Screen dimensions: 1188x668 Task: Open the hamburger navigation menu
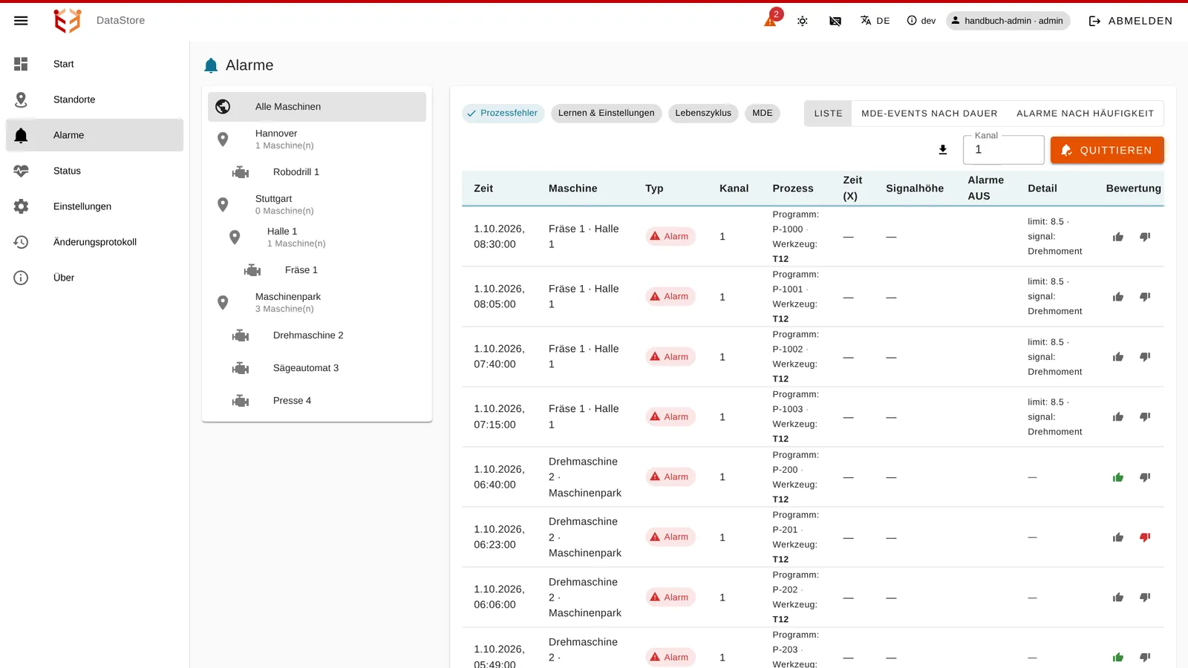tap(21, 21)
